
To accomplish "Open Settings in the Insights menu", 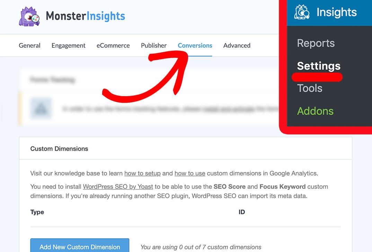I will pos(319,66).
